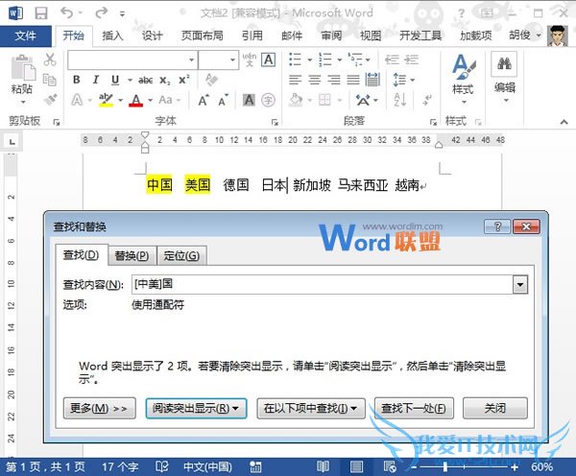576x476 pixels.
Task: Open the font size dropdown
Action: pos(232,59)
